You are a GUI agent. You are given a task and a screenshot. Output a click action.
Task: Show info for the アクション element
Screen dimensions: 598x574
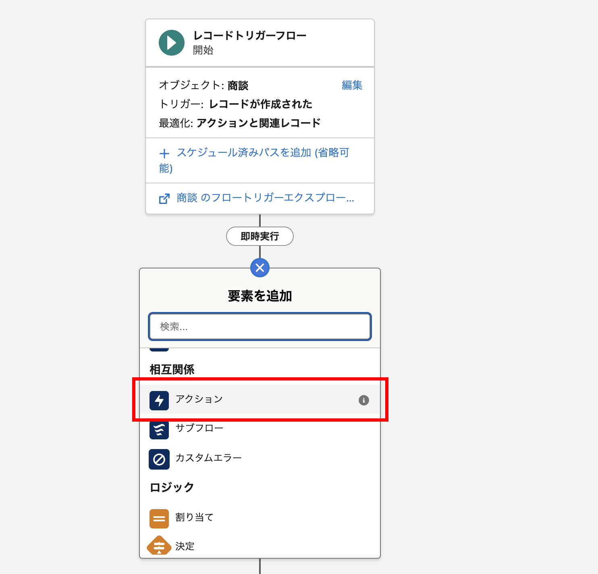click(x=363, y=400)
